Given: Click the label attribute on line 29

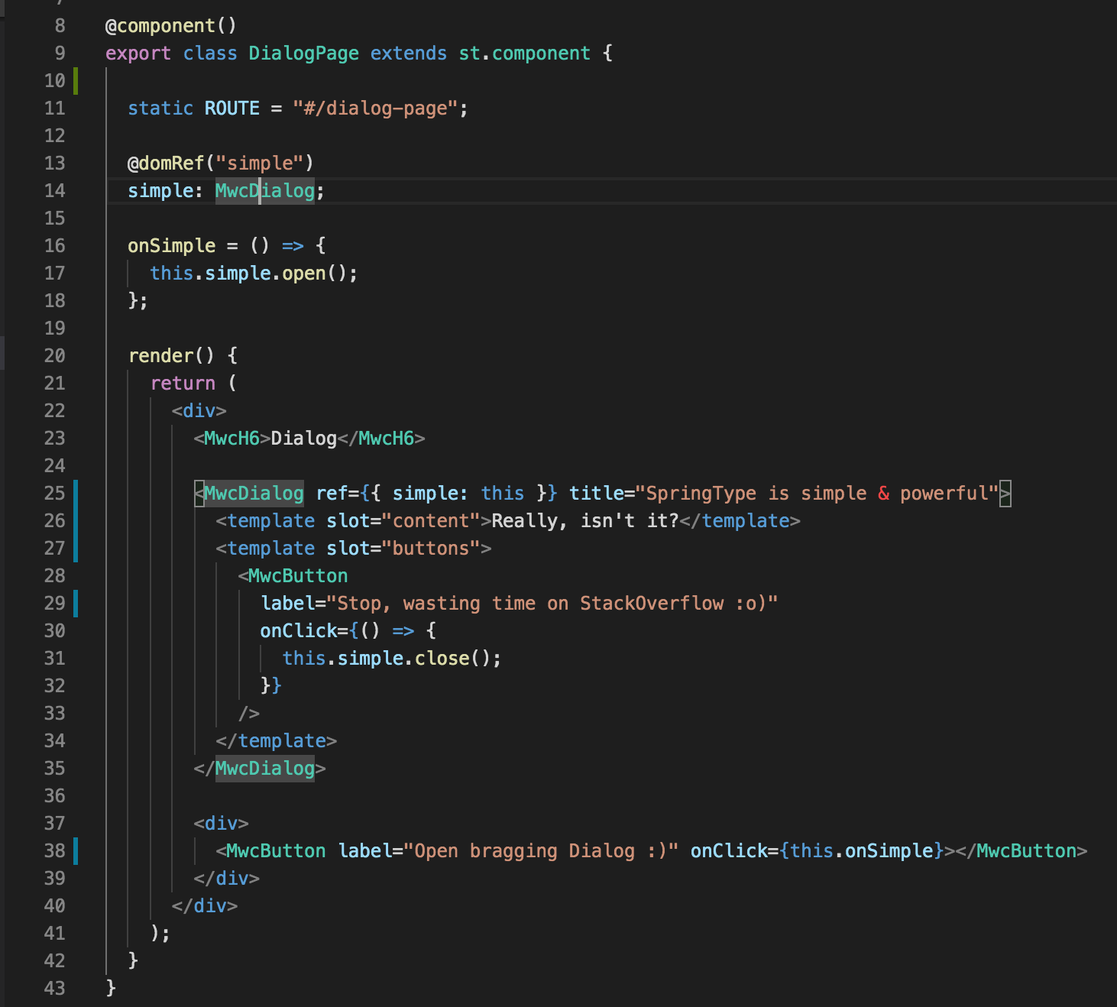Looking at the screenshot, I should pyautogui.click(x=287, y=604).
